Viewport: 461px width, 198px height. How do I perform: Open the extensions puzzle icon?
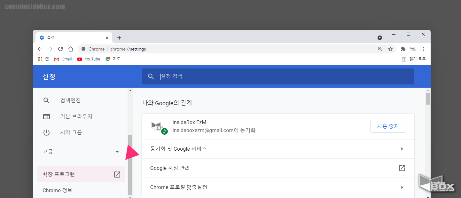tap(403, 49)
